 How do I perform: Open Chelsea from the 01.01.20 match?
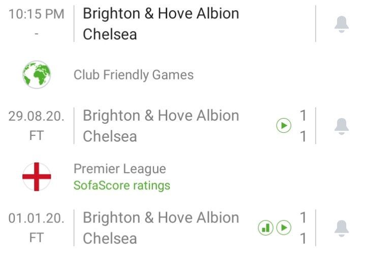point(110,238)
